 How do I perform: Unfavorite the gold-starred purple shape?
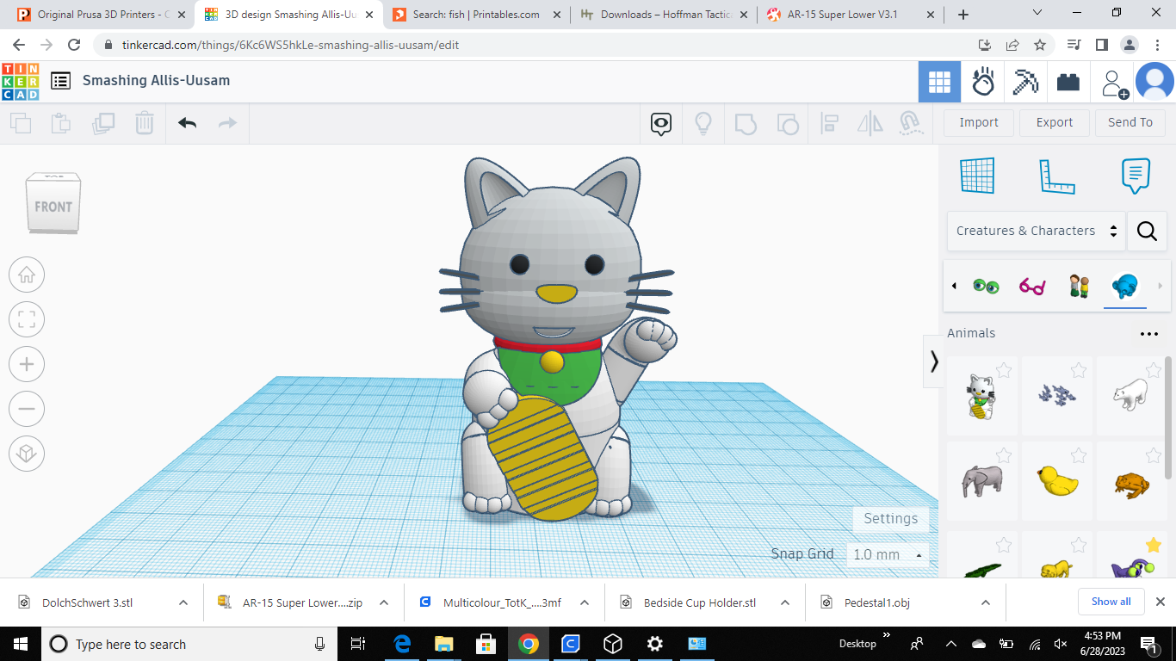[1154, 545]
